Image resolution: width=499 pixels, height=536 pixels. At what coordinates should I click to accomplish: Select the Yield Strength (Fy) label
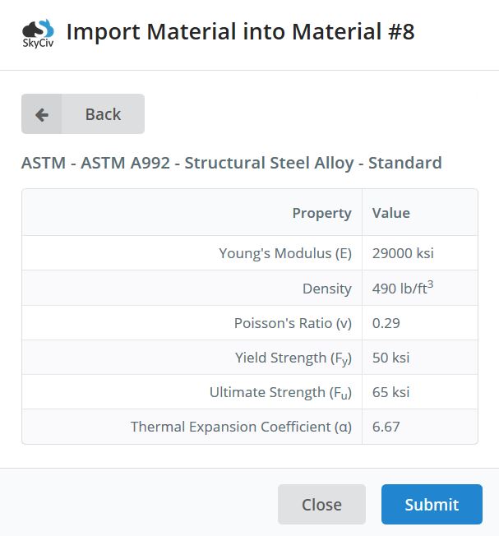[x=293, y=358]
